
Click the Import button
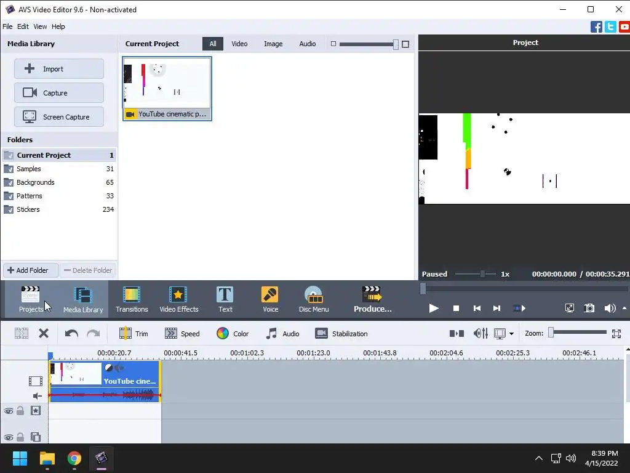pyautogui.click(x=59, y=69)
